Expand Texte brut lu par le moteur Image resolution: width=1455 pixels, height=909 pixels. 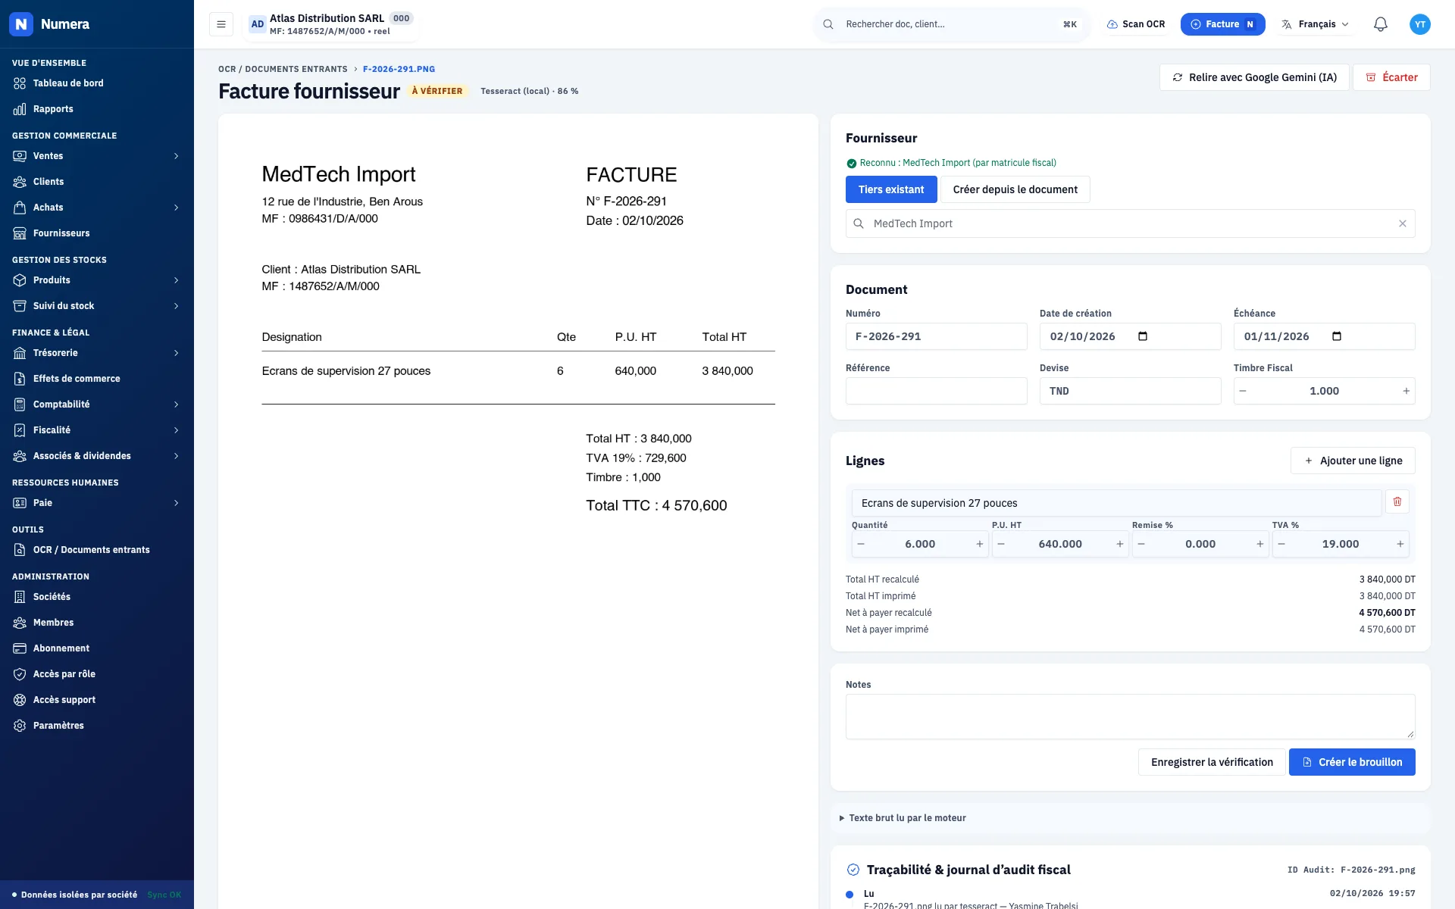903,818
